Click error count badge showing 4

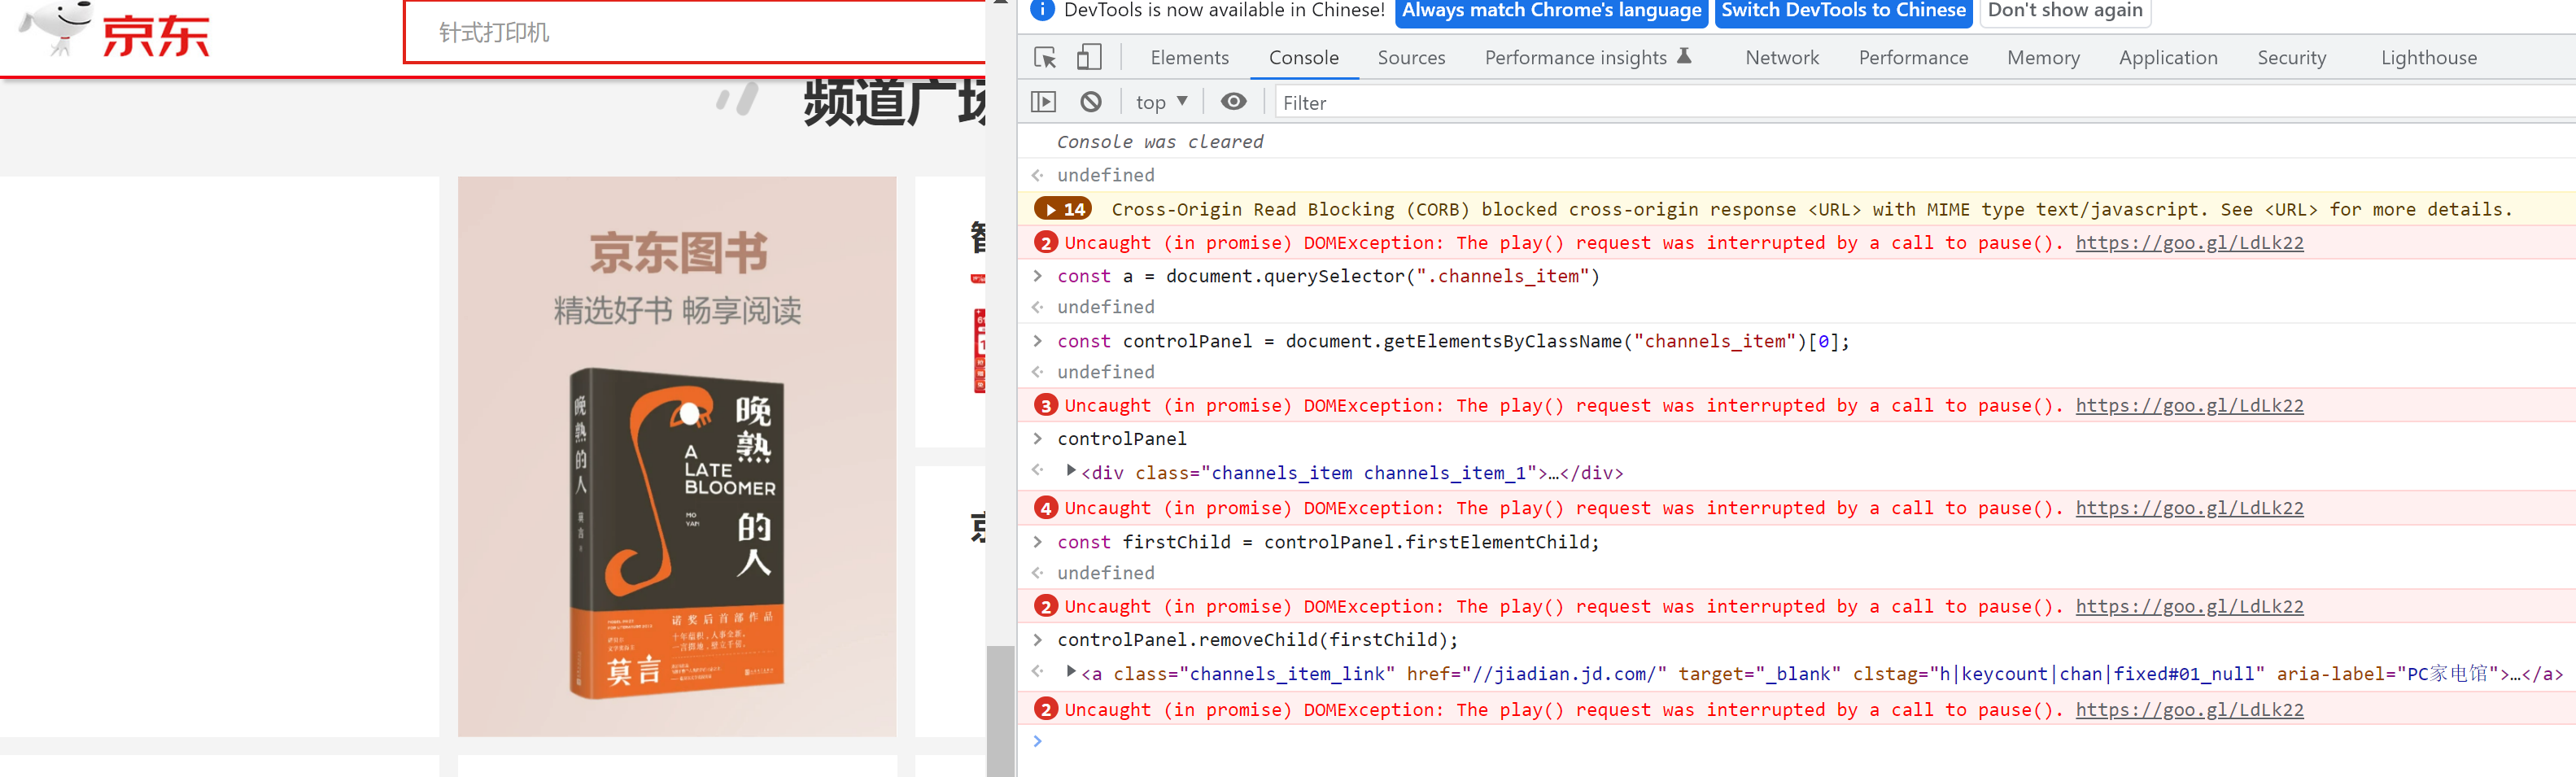1045,508
